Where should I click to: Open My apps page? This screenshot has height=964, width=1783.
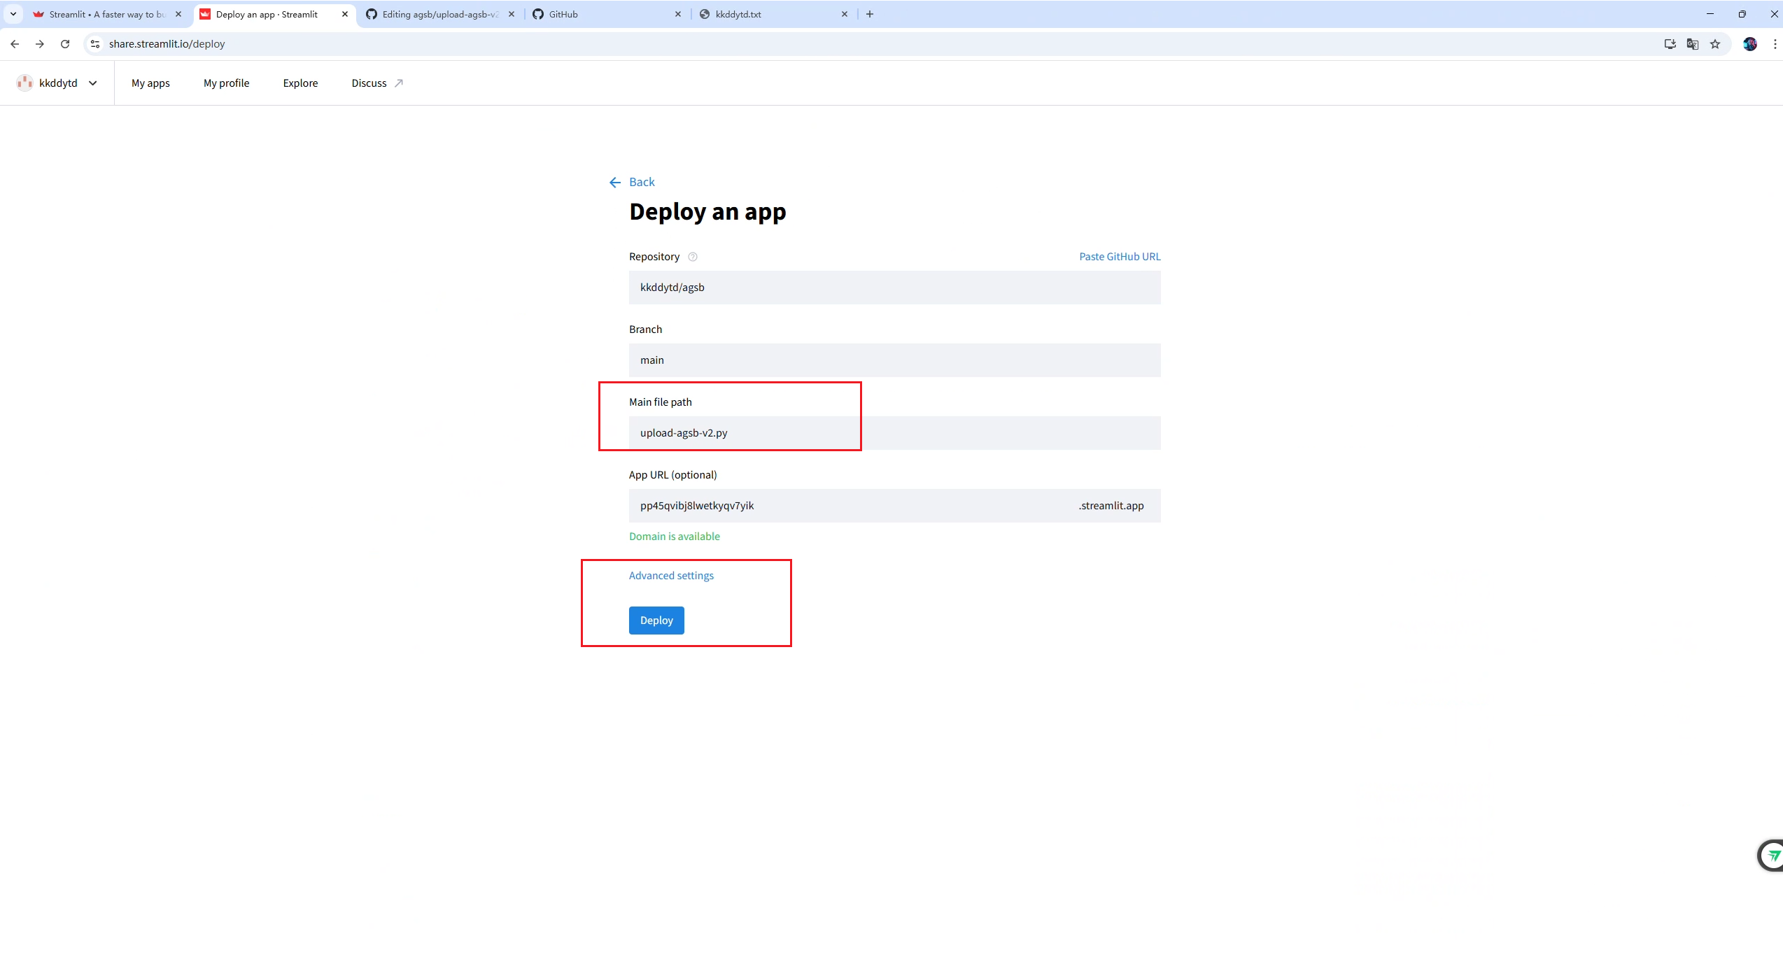[150, 83]
